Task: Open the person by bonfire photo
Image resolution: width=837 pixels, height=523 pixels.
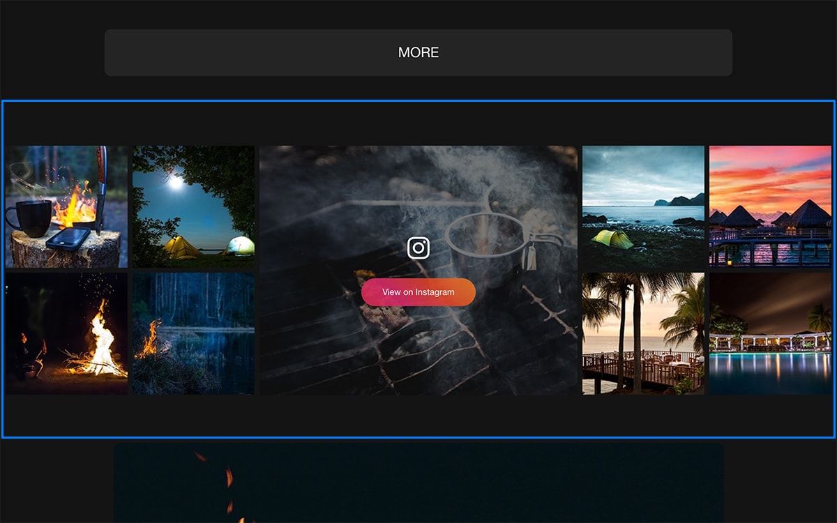Action: 66,333
